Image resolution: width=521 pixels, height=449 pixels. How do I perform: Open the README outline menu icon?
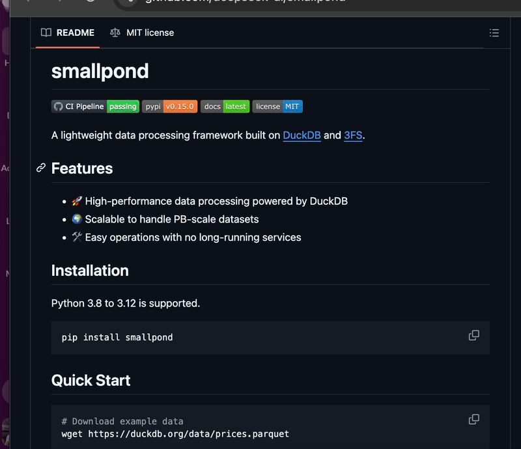coord(494,33)
